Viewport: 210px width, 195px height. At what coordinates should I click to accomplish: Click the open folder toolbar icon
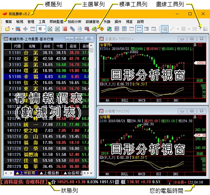click(7, 29)
